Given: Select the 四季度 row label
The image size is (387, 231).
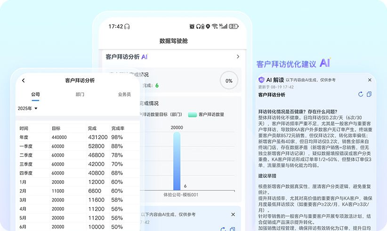Looking at the screenshot, I should click(x=26, y=173).
